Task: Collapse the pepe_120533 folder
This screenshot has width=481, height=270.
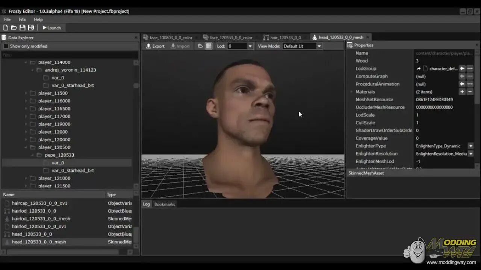Action: click(32, 155)
